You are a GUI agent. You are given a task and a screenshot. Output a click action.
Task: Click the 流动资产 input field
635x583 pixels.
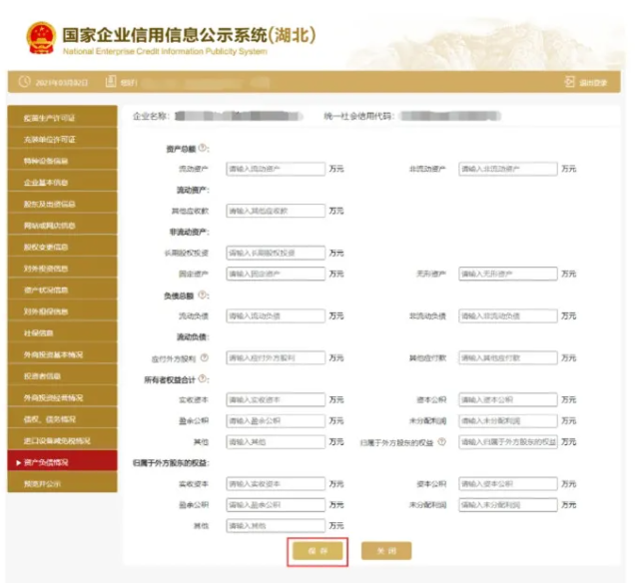[x=276, y=169]
